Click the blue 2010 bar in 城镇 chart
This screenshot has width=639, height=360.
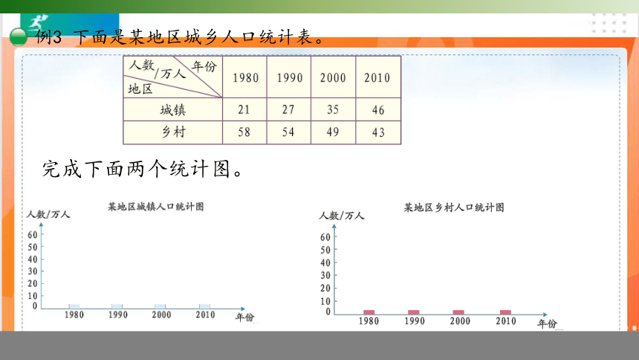204,306
